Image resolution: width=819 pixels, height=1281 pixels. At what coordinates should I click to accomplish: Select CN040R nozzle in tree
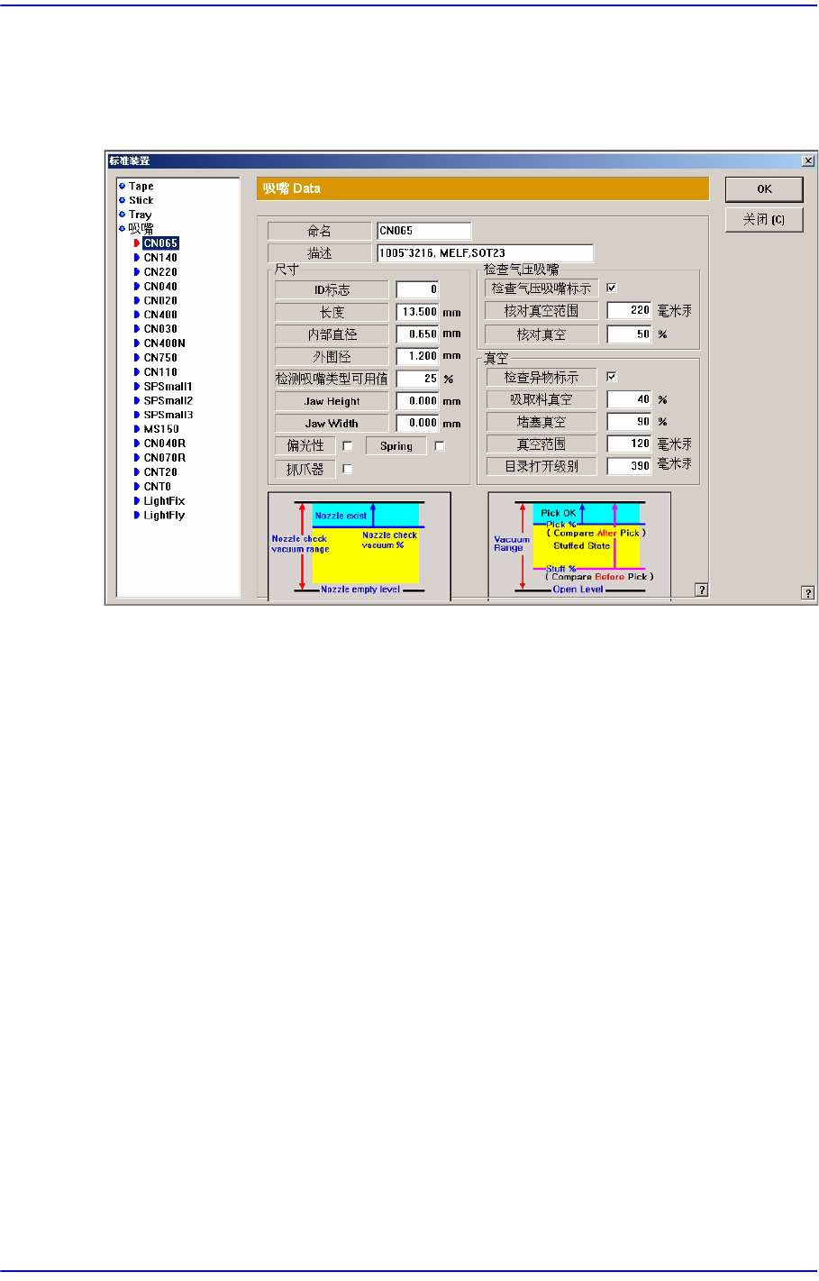point(164,444)
